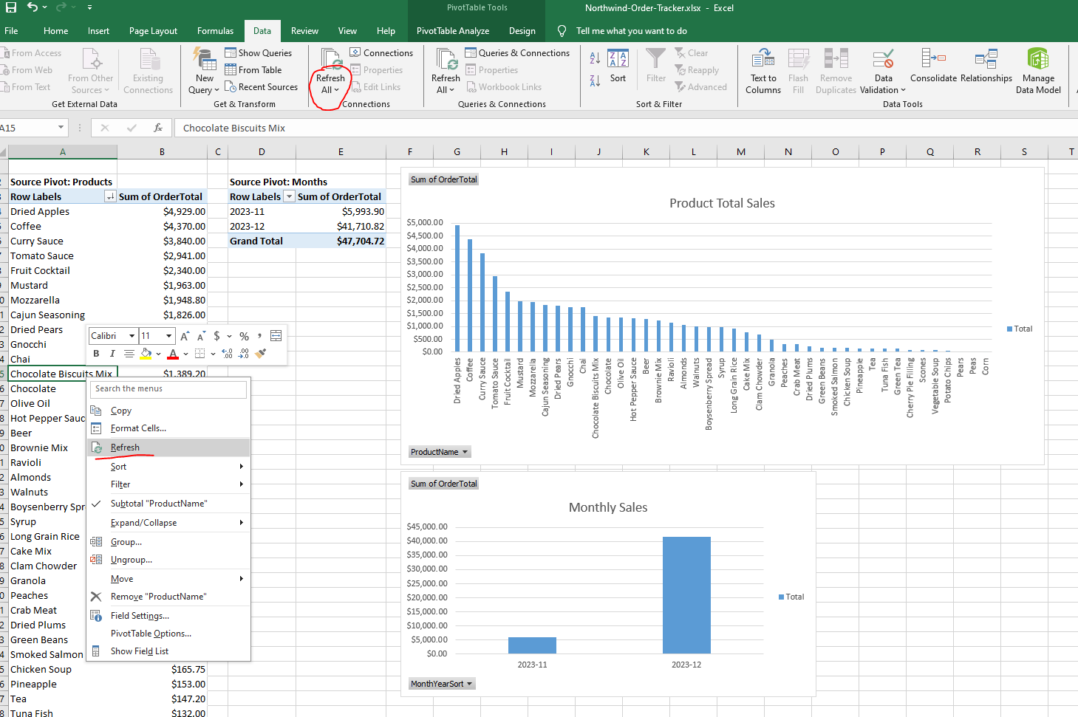Open the Relationships tool

click(x=986, y=66)
